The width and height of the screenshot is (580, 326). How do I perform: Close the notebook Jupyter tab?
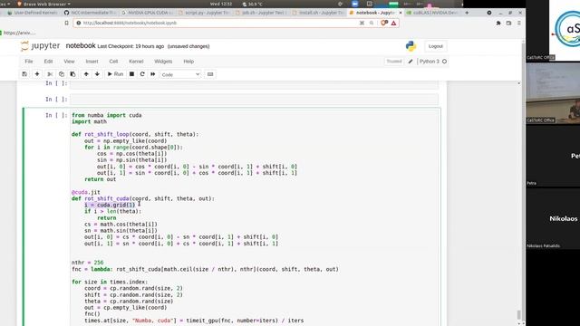click(401, 13)
